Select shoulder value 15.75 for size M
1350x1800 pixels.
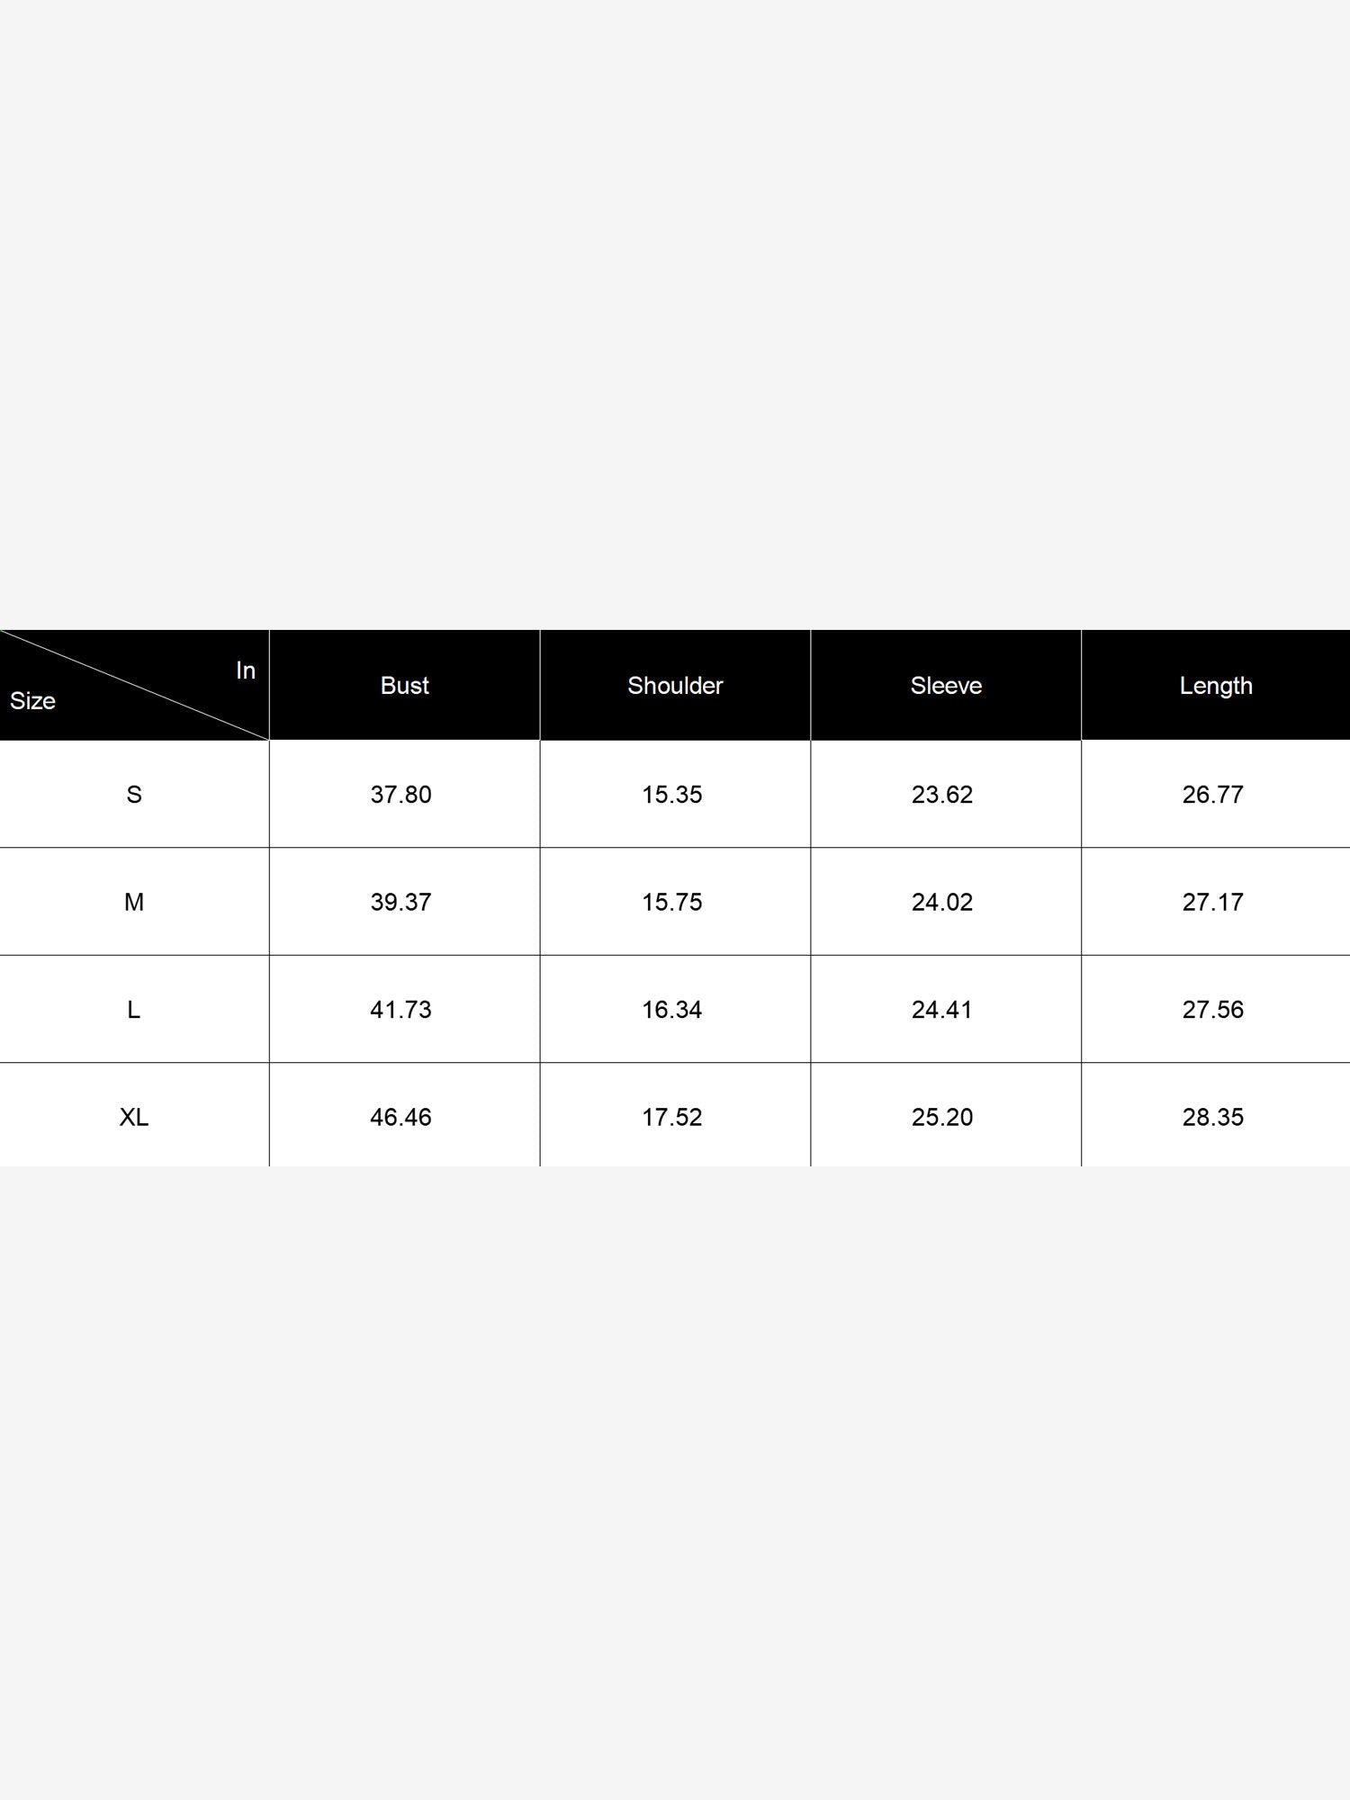tap(671, 902)
